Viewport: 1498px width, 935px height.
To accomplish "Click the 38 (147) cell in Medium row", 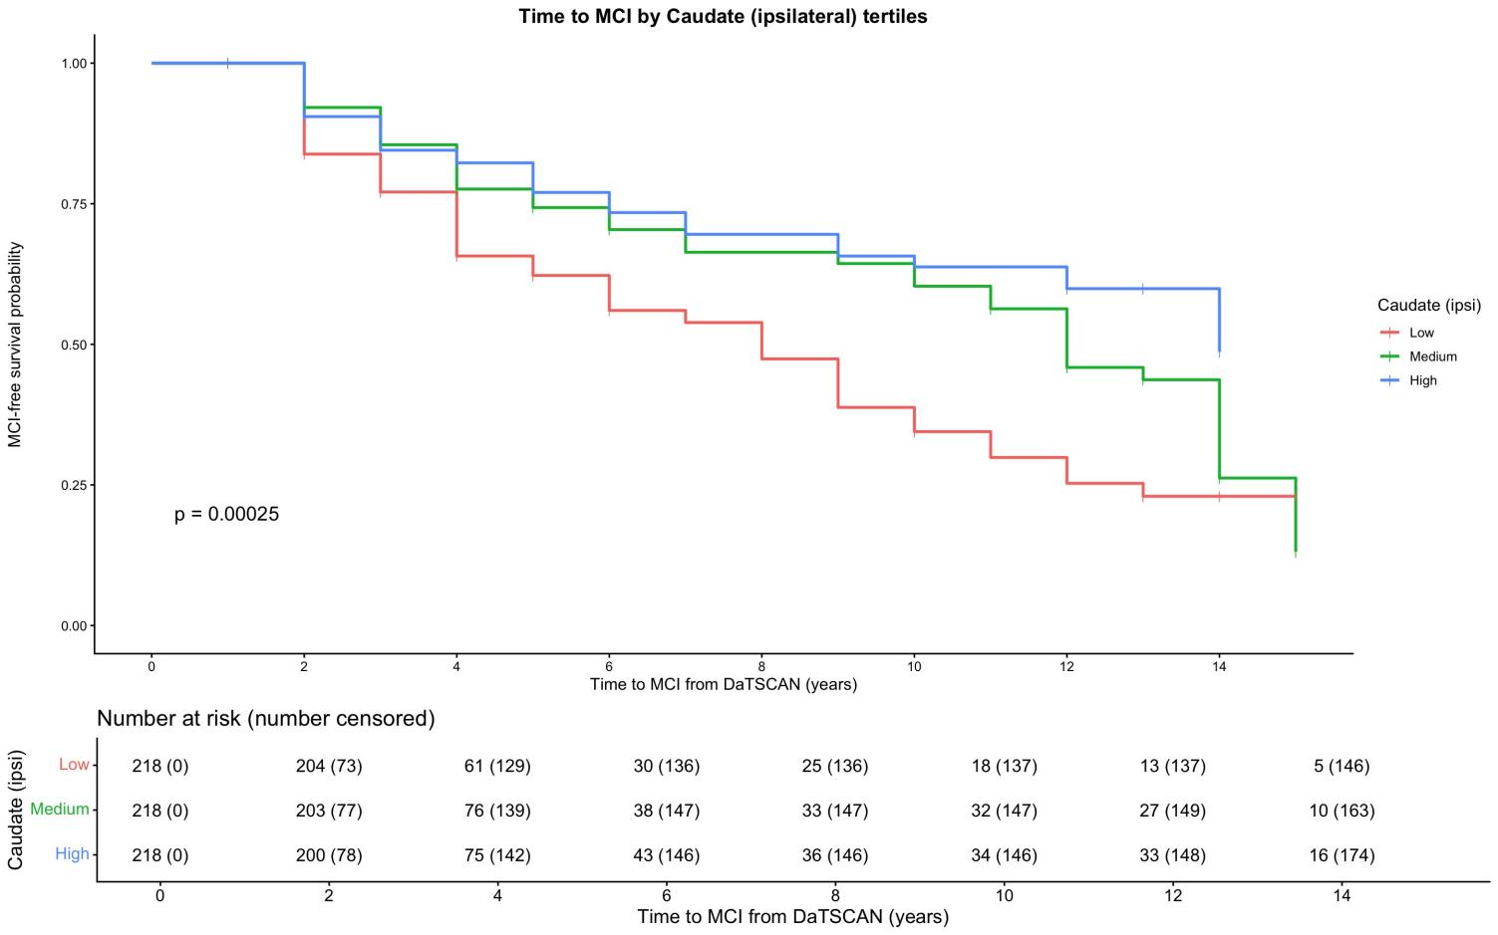I will 666,811.
